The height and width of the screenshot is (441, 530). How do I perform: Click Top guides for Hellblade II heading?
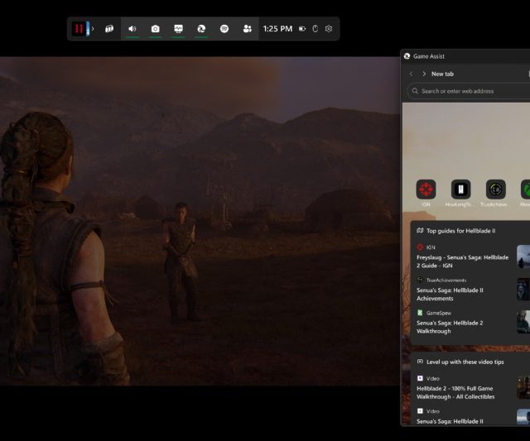coord(460,231)
